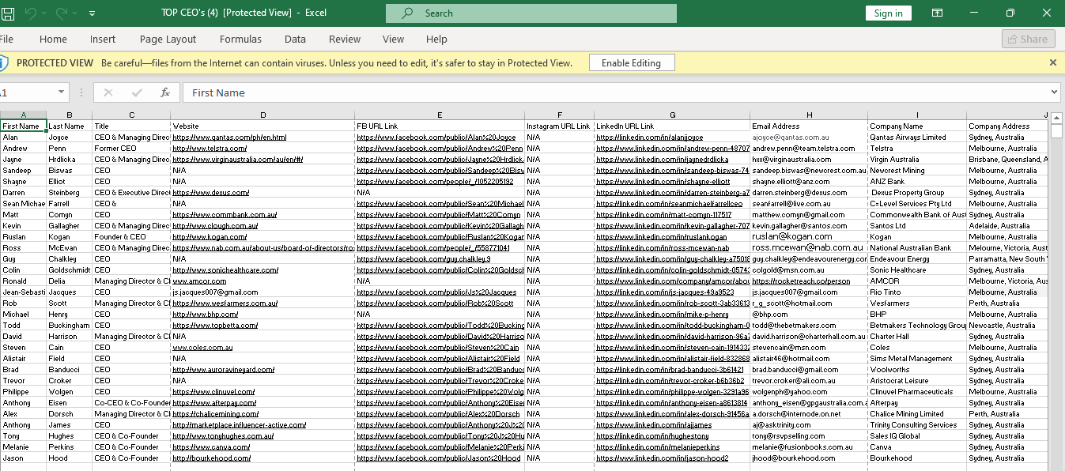
Task: Open the Undo history dropdown arrow
Action: click(x=44, y=13)
